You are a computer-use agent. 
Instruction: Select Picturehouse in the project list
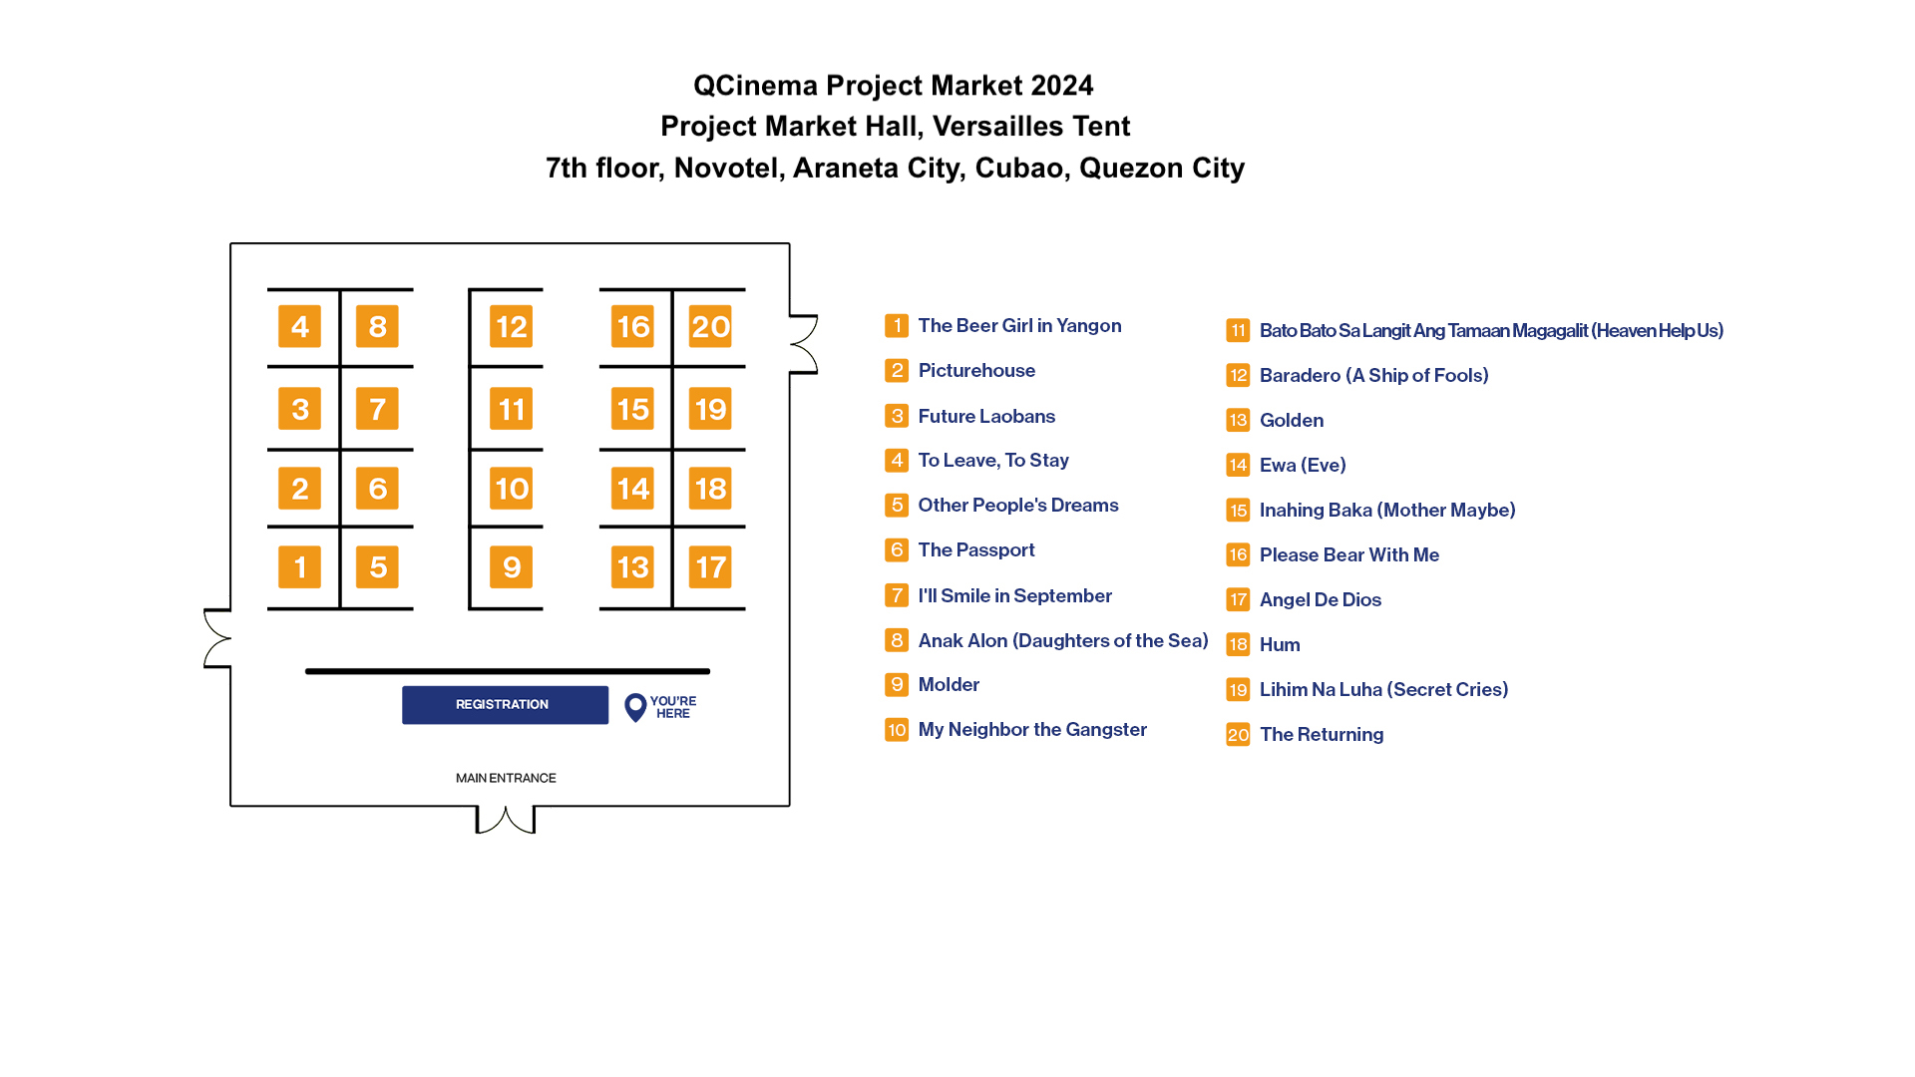pos(976,370)
